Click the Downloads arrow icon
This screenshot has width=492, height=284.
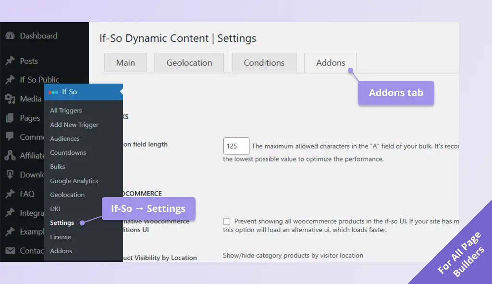[11, 174]
